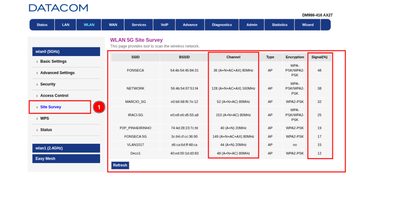Screen dimensions: 420x221
Task: Click model label DM986-416 AX27
Action: pos(317,15)
